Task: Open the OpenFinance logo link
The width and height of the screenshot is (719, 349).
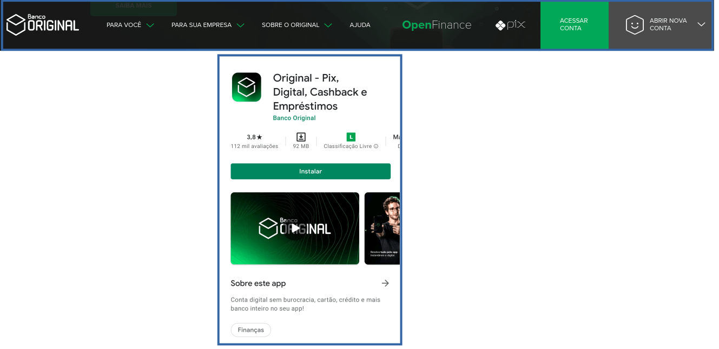Action: tap(436, 24)
